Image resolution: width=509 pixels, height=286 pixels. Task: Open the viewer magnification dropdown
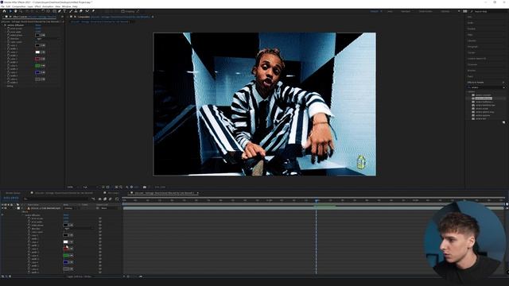pyautogui.click(x=73, y=187)
